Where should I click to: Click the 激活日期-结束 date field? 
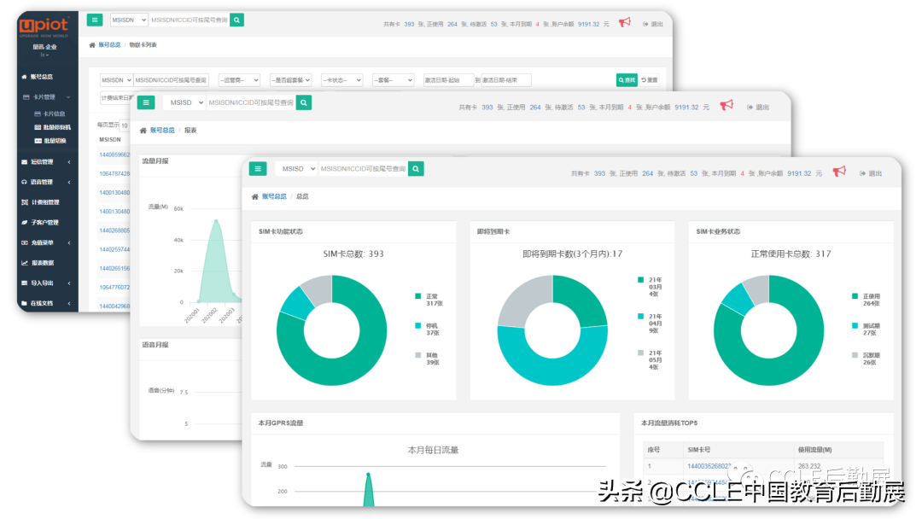pos(506,80)
